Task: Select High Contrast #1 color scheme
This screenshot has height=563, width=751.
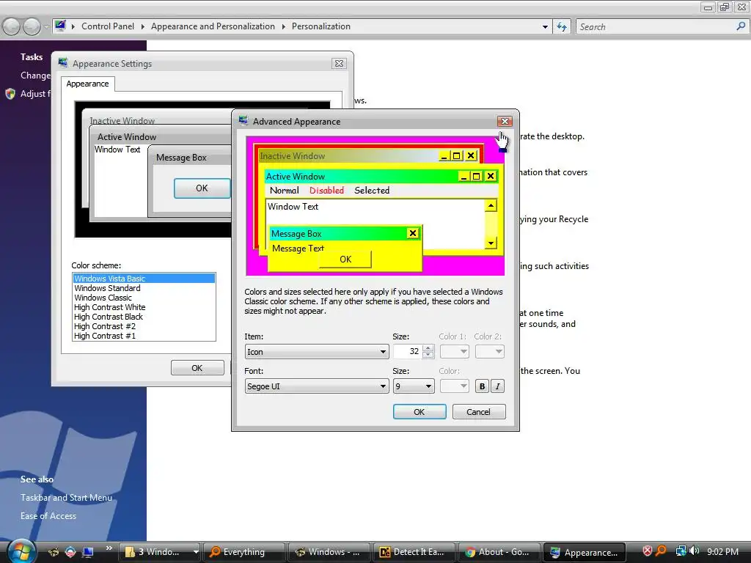Action: click(144, 336)
